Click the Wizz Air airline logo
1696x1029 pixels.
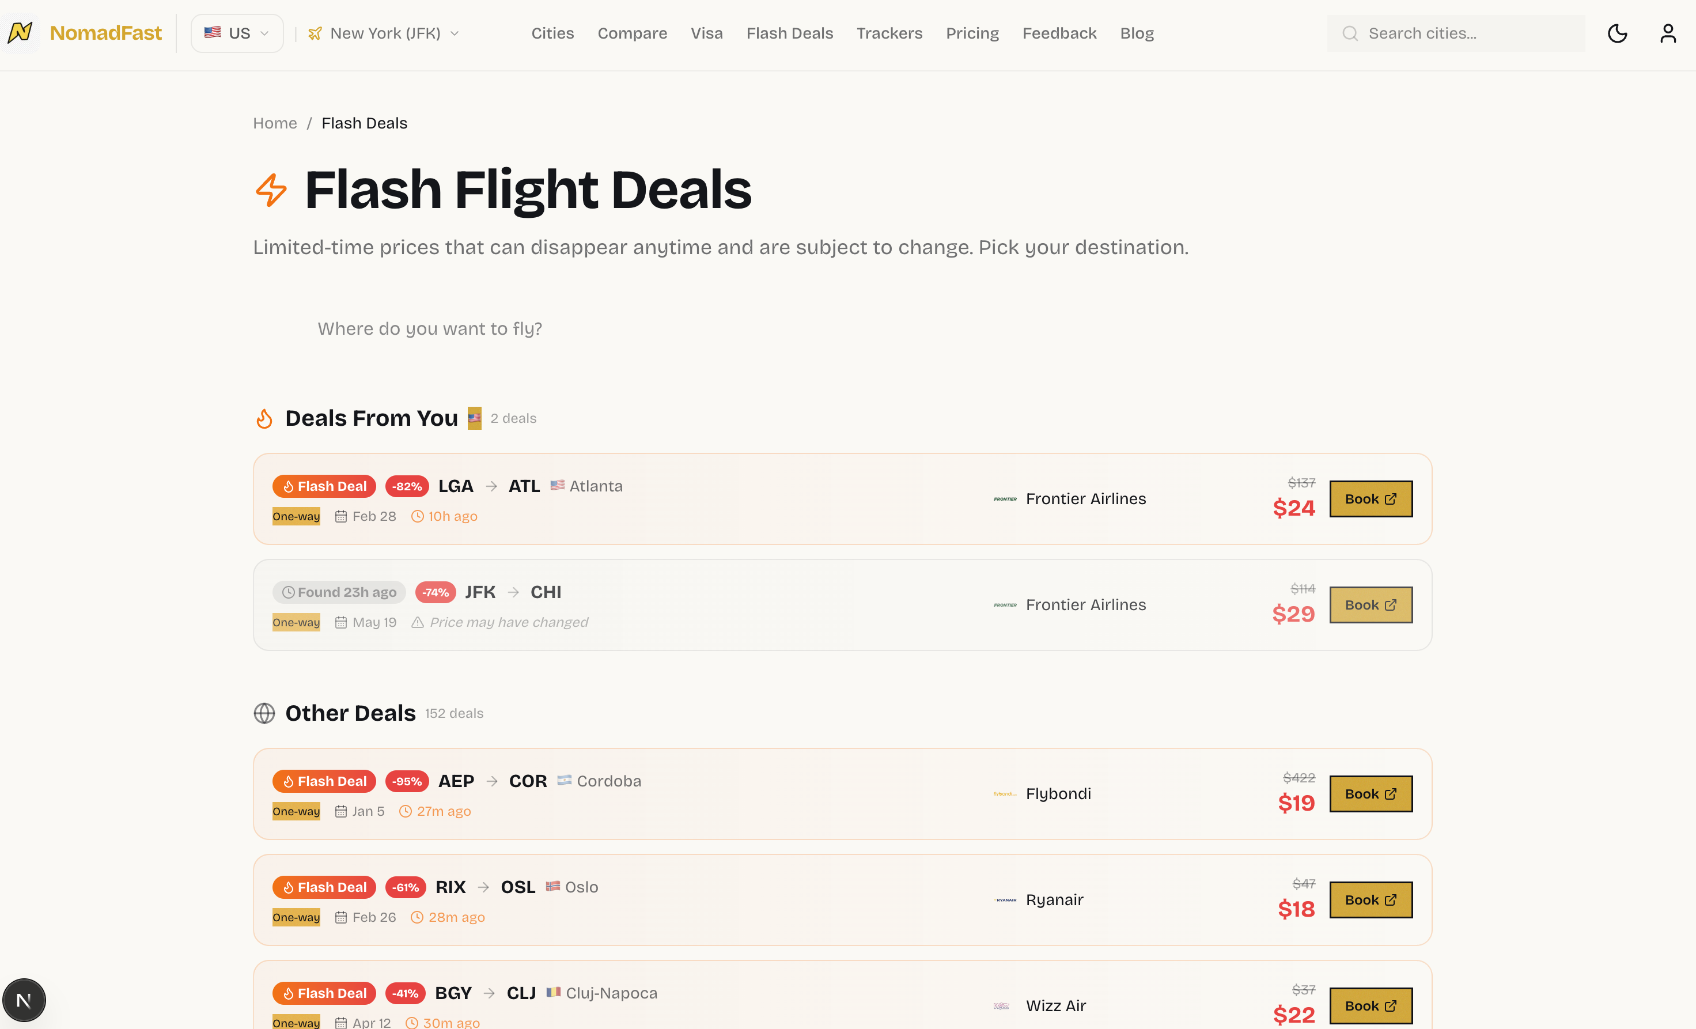1002,1005
